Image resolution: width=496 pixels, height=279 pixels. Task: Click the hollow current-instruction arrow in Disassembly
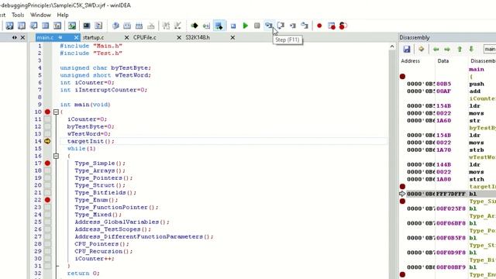402,194
